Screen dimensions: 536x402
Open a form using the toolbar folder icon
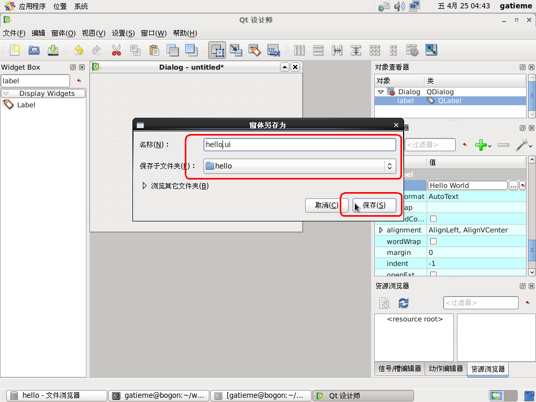[34, 50]
